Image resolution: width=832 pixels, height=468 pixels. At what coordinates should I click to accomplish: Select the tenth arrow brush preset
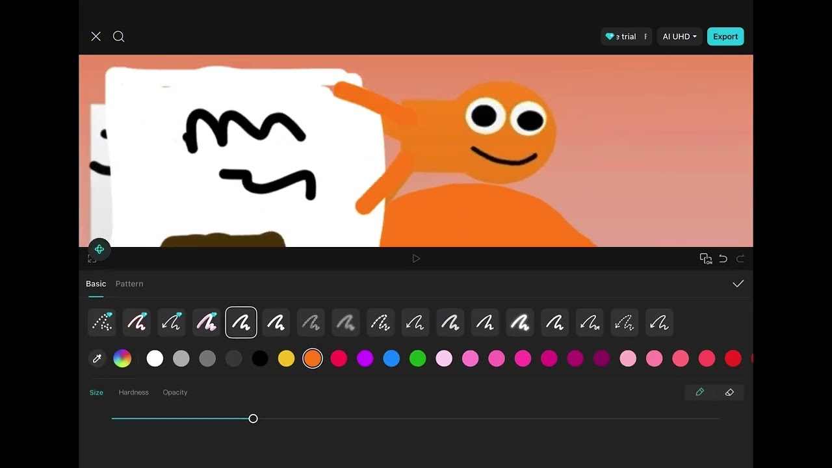[415, 322]
